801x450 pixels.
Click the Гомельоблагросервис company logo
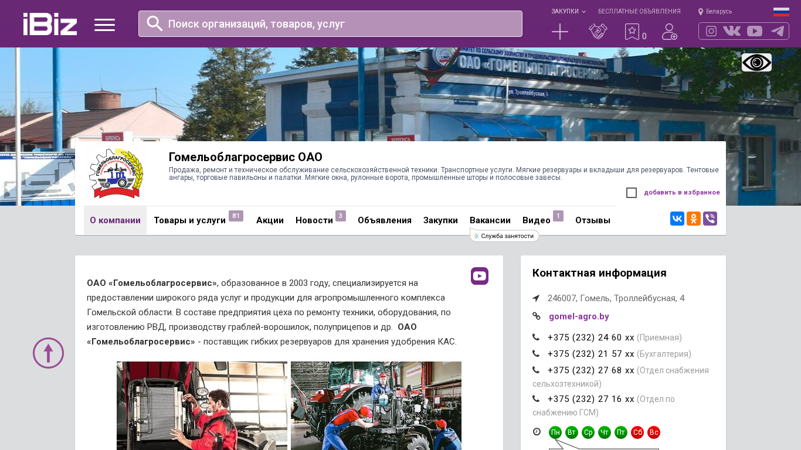pyautogui.click(x=116, y=173)
